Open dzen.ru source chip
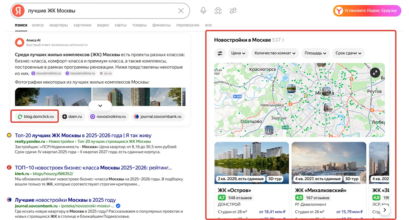Viewport: 409px width, 220px height. point(72,116)
